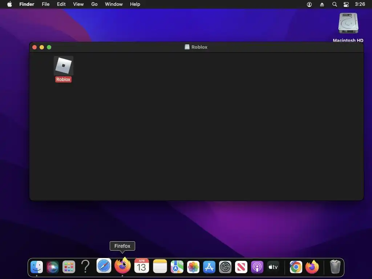
Task: Launch Siri from the Dock
Action: pos(52,267)
